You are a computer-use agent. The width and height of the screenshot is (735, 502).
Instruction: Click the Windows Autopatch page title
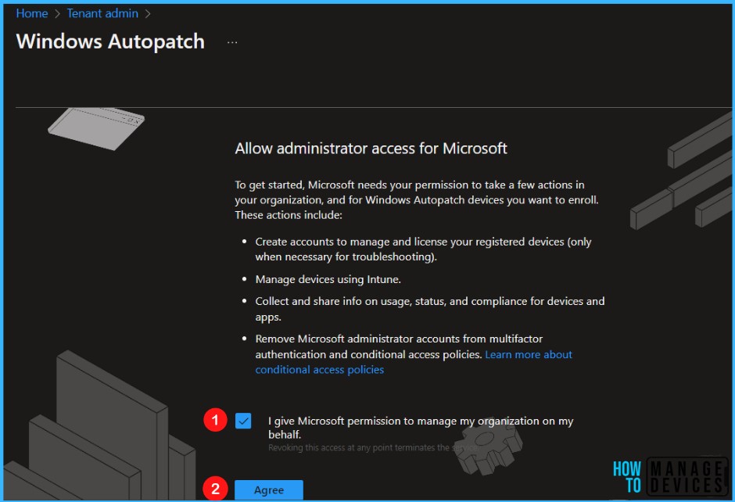click(110, 41)
